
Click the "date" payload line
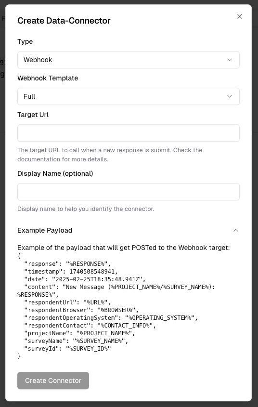[x=85, y=279]
